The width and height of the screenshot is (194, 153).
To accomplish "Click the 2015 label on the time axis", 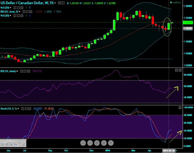I will pos(108,150).
